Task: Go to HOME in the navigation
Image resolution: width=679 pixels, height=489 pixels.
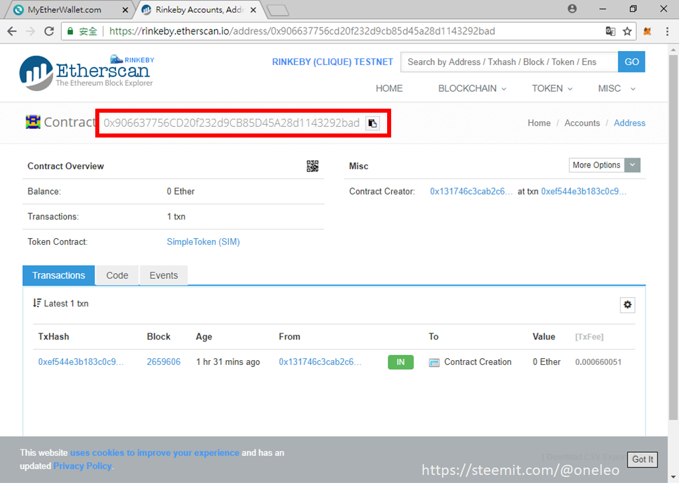Action: click(x=389, y=89)
